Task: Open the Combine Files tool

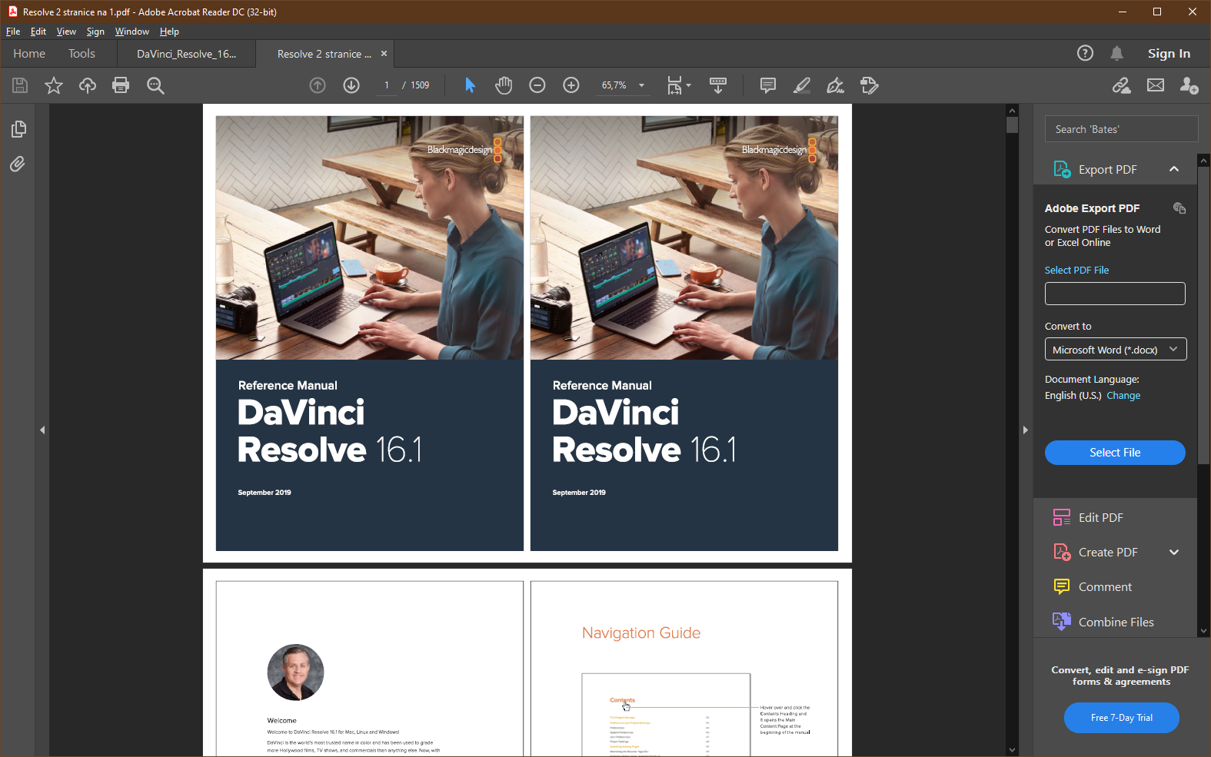Action: click(1116, 622)
